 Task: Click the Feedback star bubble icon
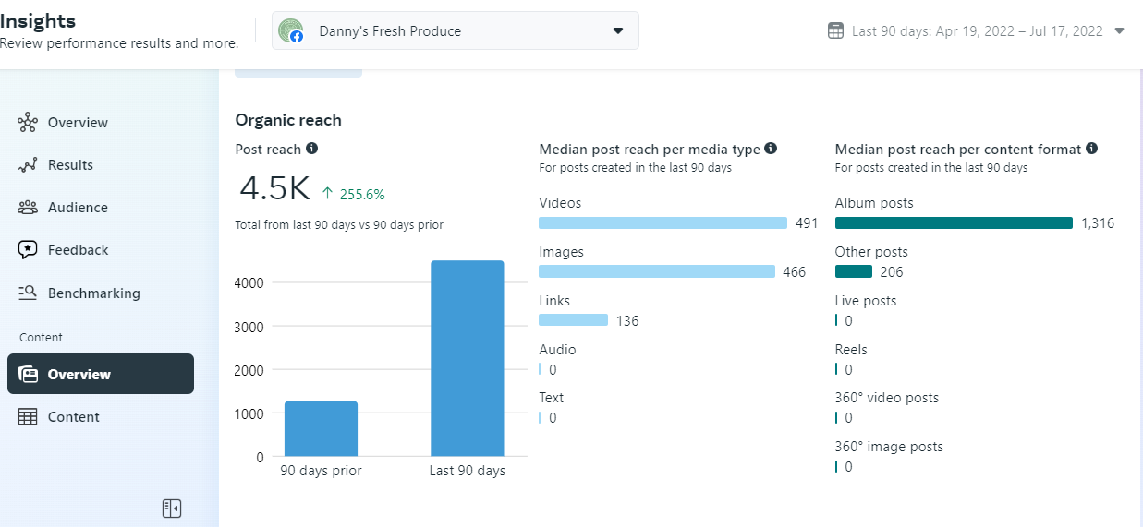[x=28, y=250]
